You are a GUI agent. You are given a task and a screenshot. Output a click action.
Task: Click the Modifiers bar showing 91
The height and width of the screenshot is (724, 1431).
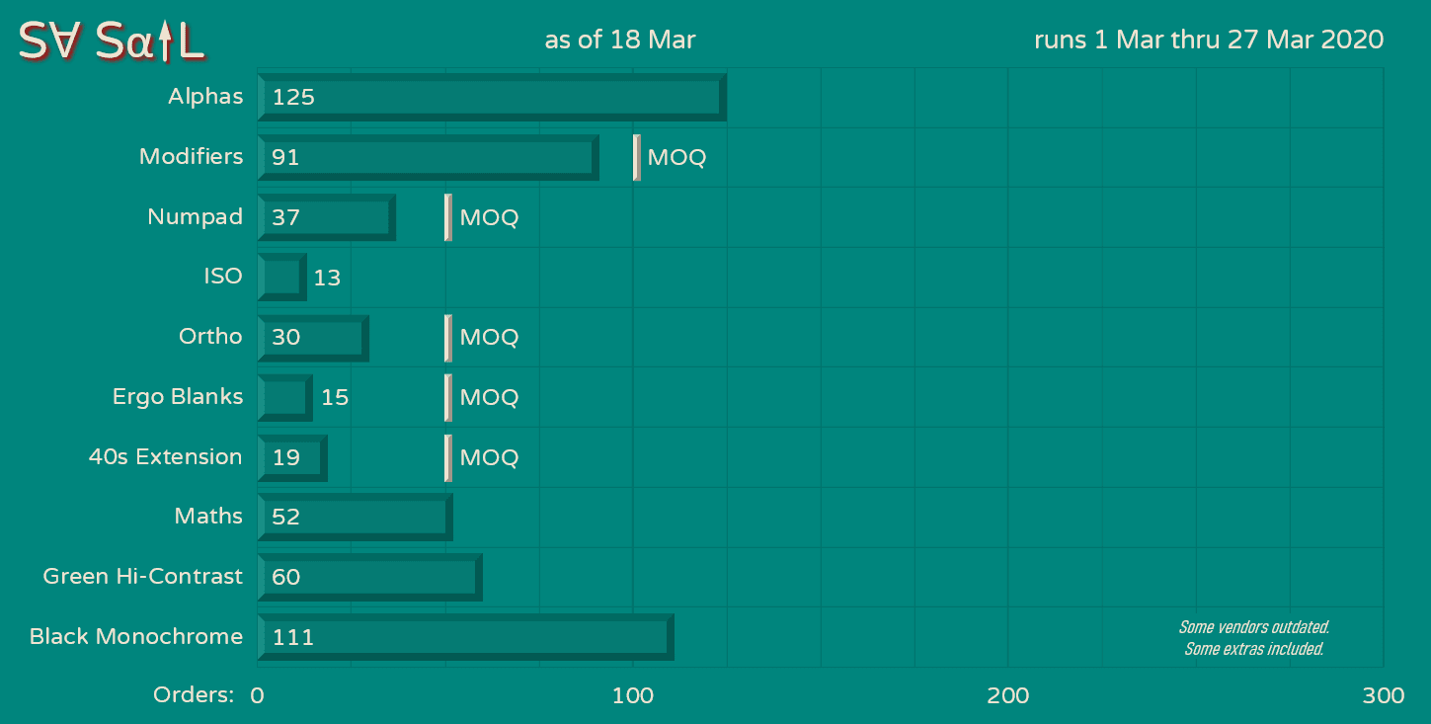coord(428,157)
